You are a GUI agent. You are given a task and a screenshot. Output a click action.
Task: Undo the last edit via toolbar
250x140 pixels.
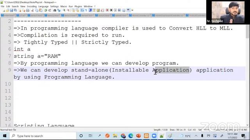pos(46,10)
